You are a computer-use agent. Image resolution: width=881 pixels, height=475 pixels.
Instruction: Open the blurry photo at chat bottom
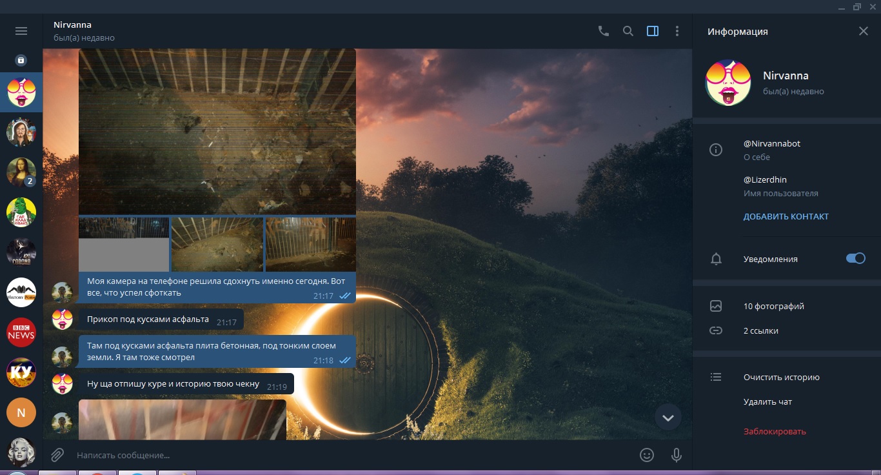(183, 419)
